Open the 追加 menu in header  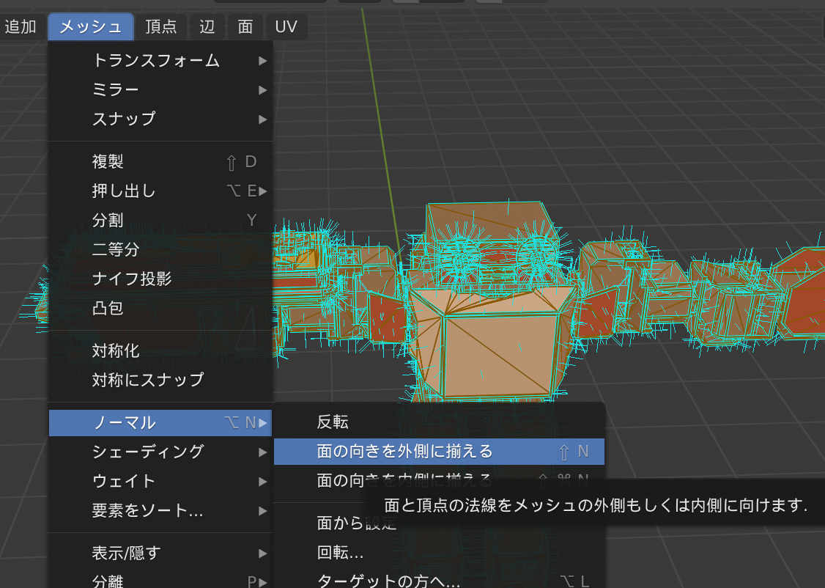pos(21,27)
